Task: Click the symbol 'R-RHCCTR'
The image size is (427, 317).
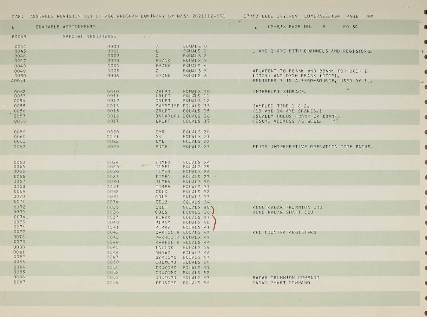Action: click(x=168, y=243)
